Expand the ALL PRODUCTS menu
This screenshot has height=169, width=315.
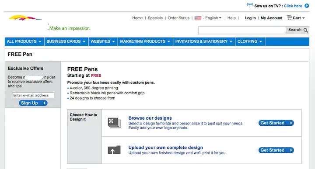point(24,41)
